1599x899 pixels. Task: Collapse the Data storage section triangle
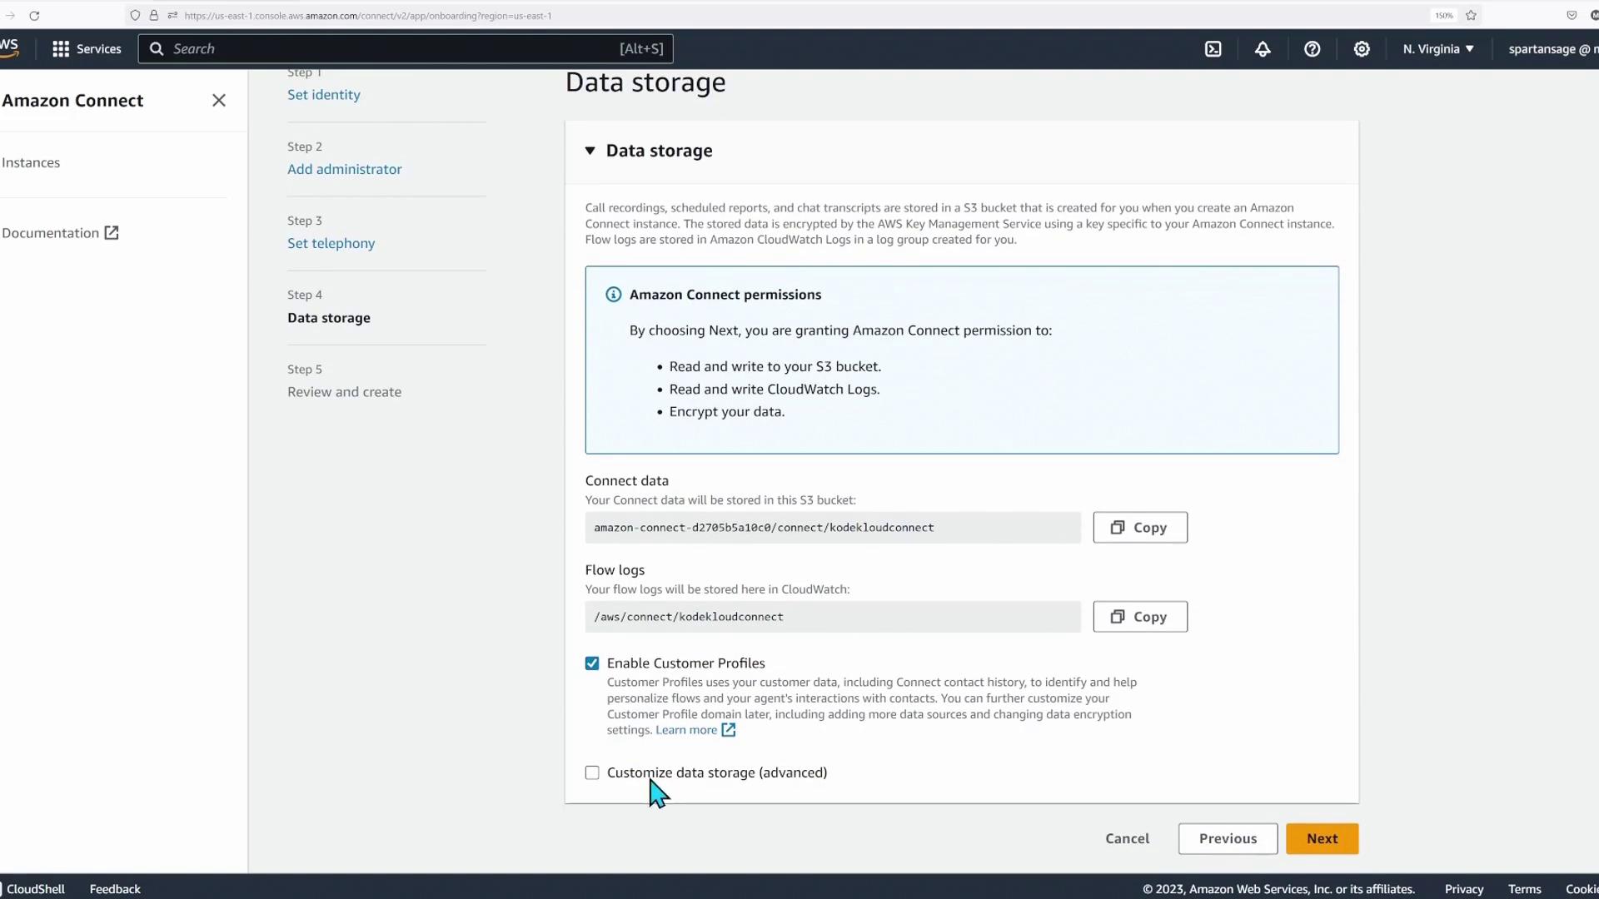coord(590,151)
